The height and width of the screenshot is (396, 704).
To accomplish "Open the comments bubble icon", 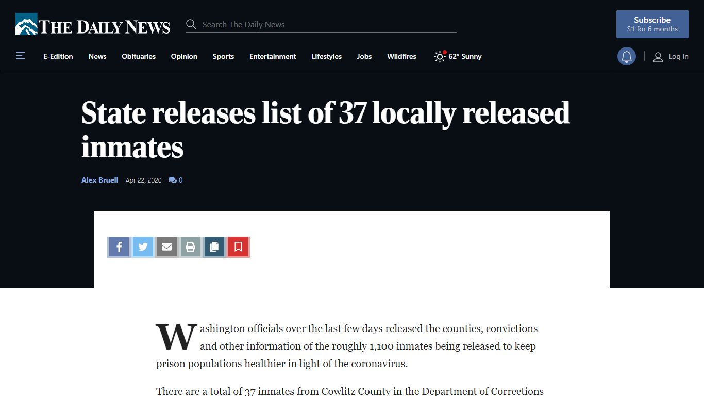I will click(x=173, y=180).
